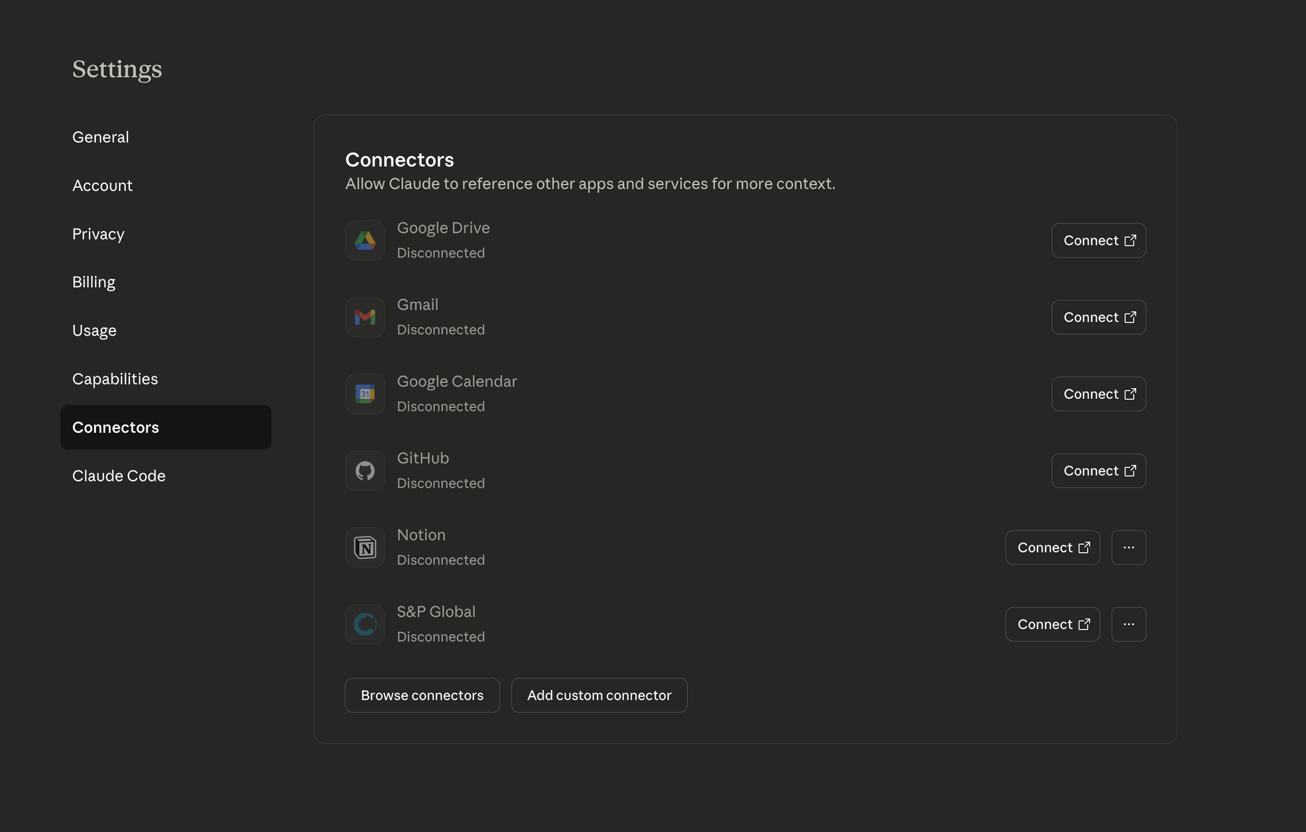
Task: Click Disconnected status under Notion
Action: 441,560
